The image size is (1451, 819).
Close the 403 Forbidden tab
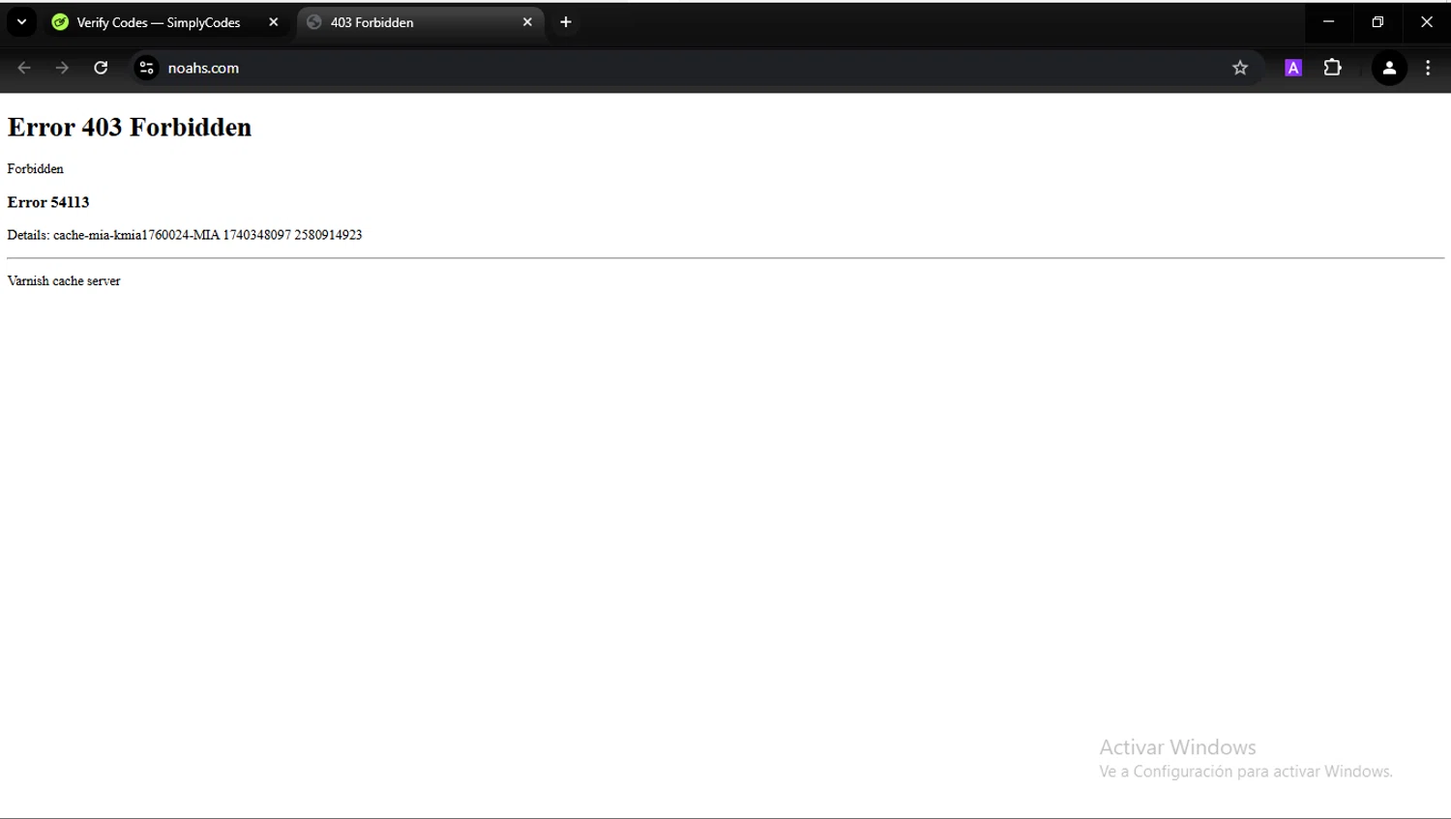(x=527, y=22)
